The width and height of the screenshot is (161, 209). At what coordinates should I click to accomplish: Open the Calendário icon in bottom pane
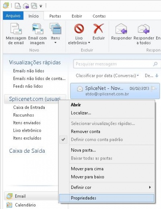(9, 205)
